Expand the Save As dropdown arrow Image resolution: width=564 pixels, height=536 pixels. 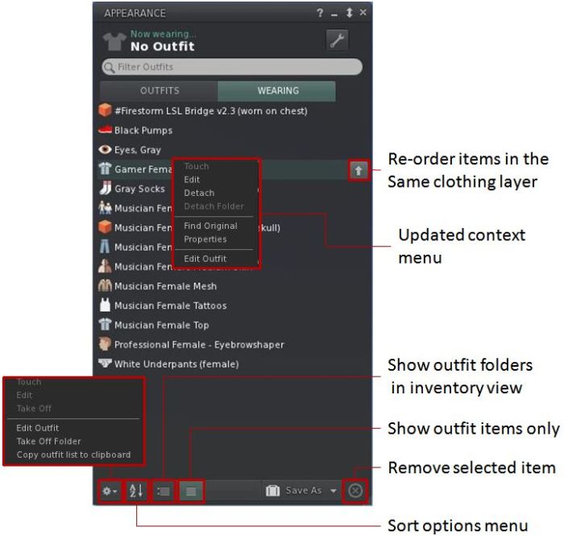(334, 490)
